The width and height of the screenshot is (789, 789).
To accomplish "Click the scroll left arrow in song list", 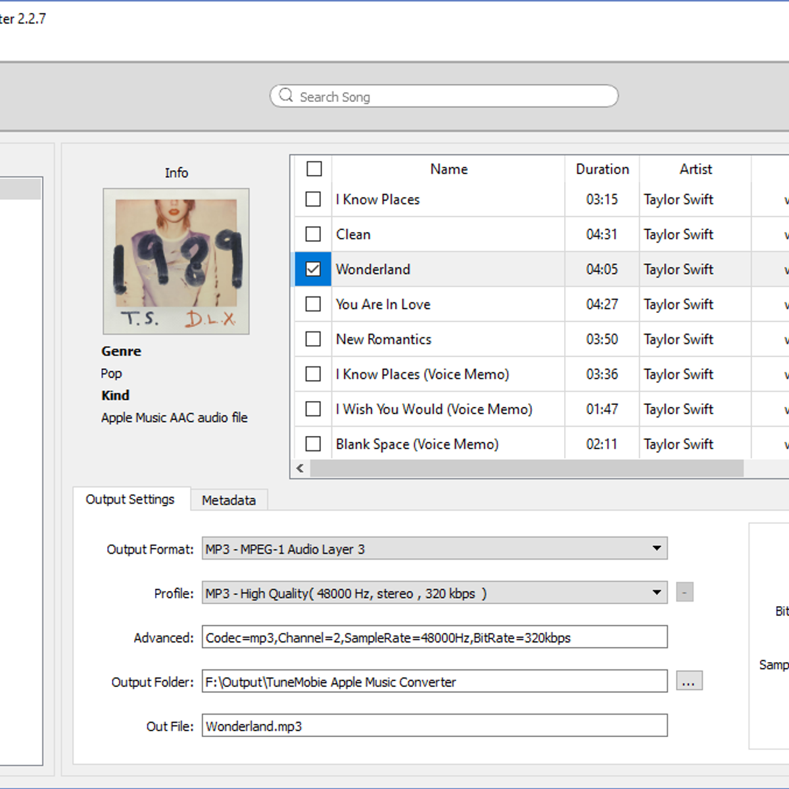I will [300, 468].
